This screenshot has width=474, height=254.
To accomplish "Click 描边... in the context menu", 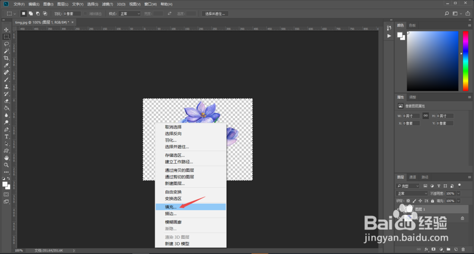I will click(191, 214).
